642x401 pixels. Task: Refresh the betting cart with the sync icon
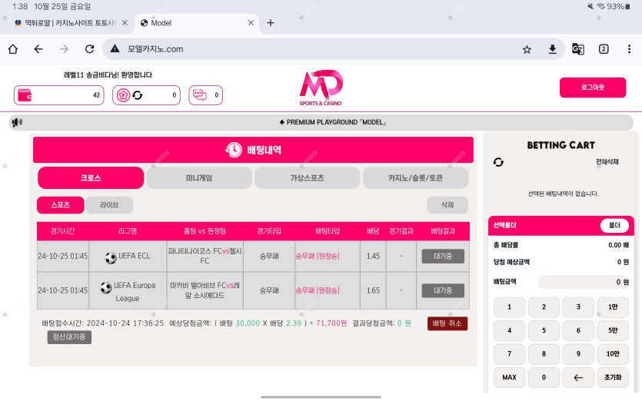[498, 162]
